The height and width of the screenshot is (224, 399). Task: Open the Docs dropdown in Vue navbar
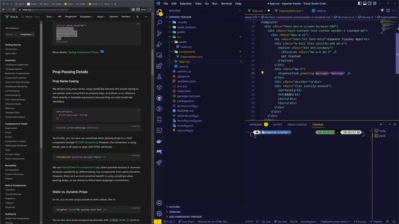[50, 17]
